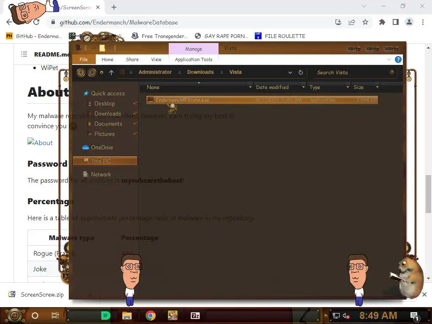This screenshot has width=432, height=324.
Task: Open the FILE ROULETTE bookmark
Action: click(280, 36)
